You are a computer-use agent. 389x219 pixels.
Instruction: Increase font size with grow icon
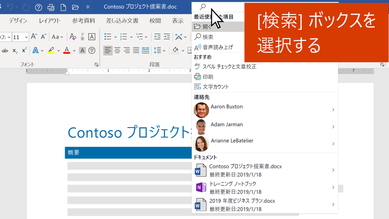pyautogui.click(x=34, y=37)
